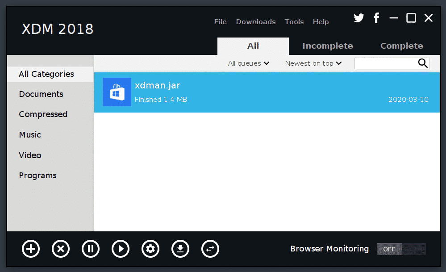Open the Newest on top sort dropdown
Screen dimensions: 446x272
(313, 63)
